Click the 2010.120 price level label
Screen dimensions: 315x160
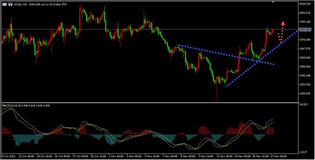tap(305, 4)
